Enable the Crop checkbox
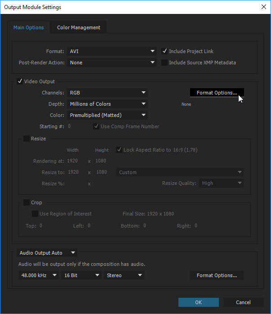The height and width of the screenshot is (314, 271). click(27, 202)
